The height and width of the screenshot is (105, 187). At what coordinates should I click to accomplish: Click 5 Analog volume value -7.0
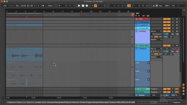coord(167,34)
